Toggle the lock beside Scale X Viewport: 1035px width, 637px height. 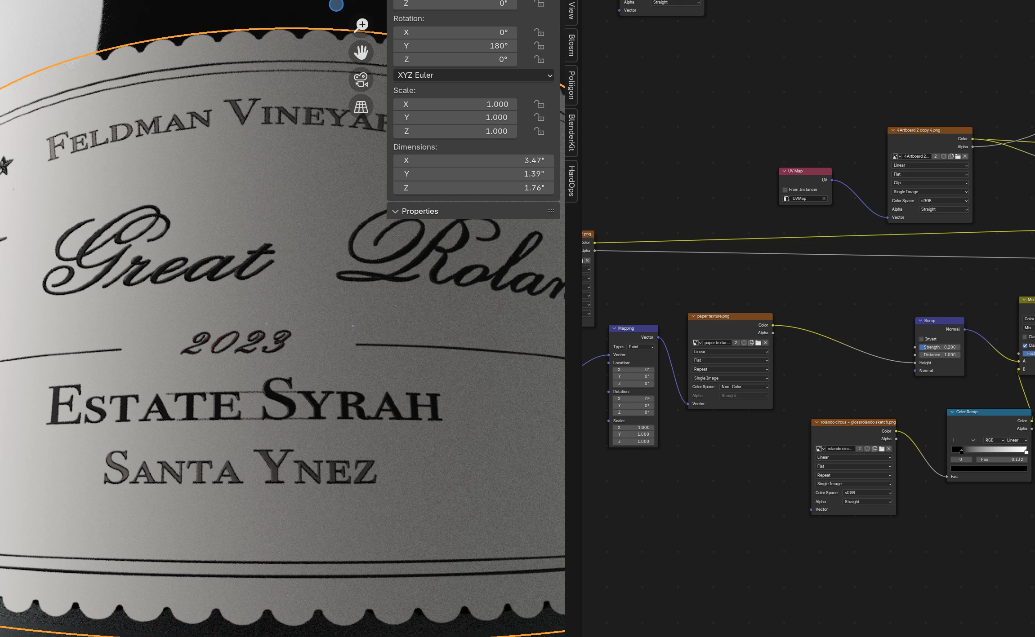click(x=539, y=104)
